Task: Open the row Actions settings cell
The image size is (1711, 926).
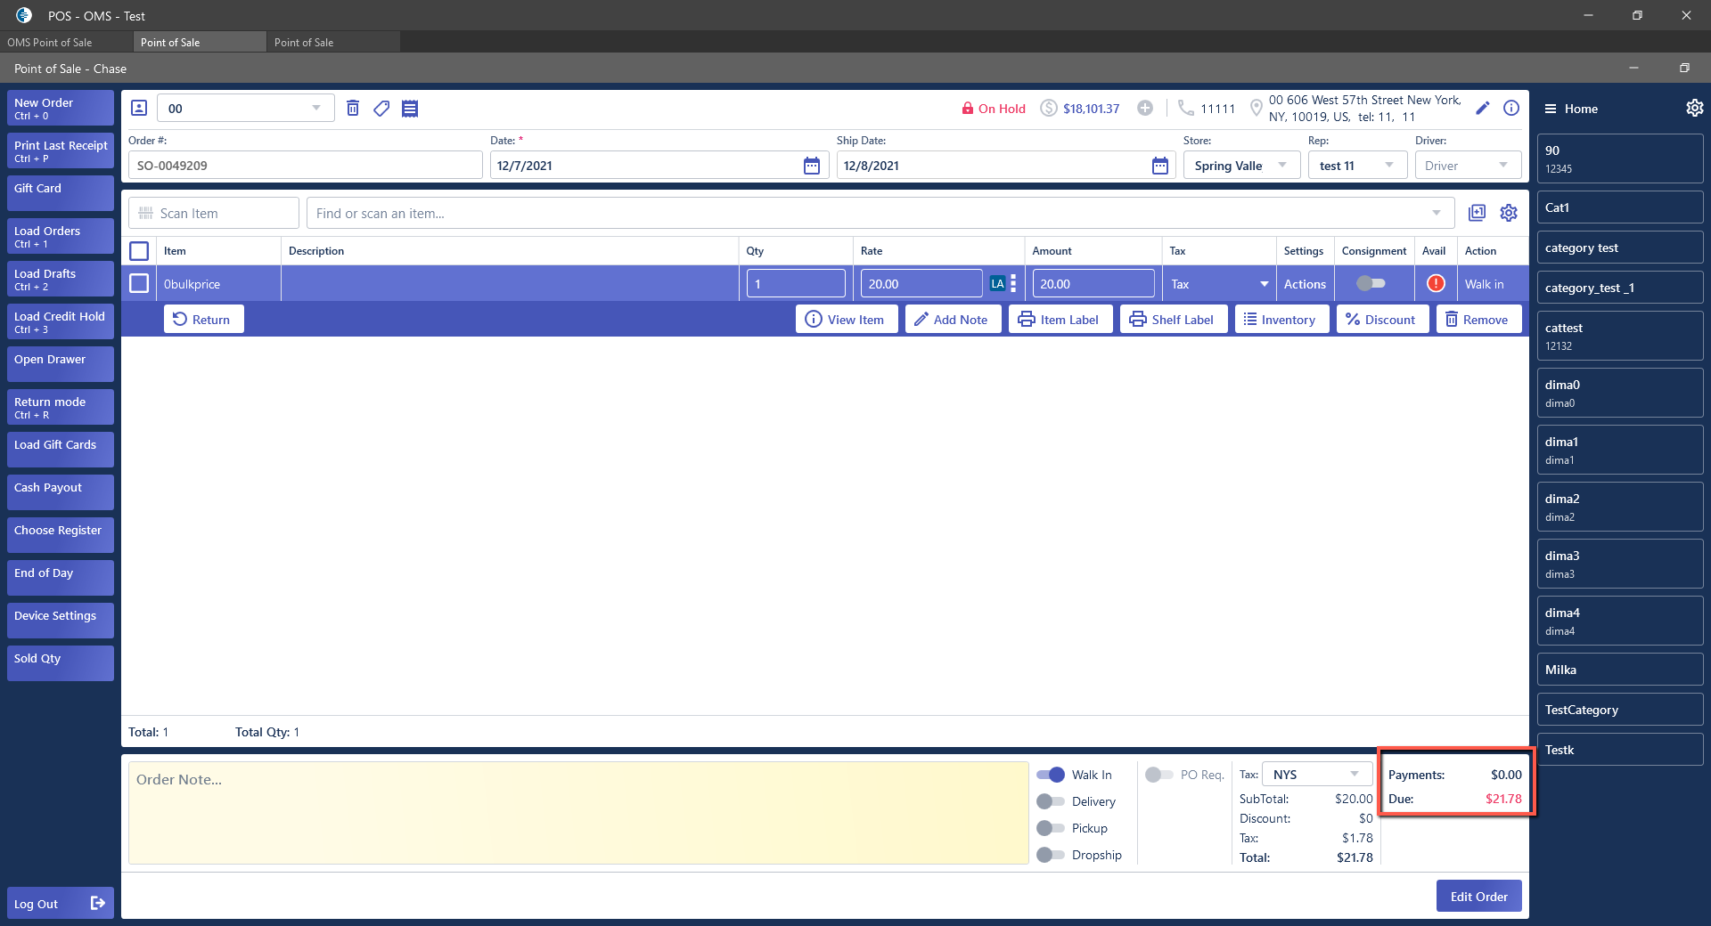Action: [1305, 284]
